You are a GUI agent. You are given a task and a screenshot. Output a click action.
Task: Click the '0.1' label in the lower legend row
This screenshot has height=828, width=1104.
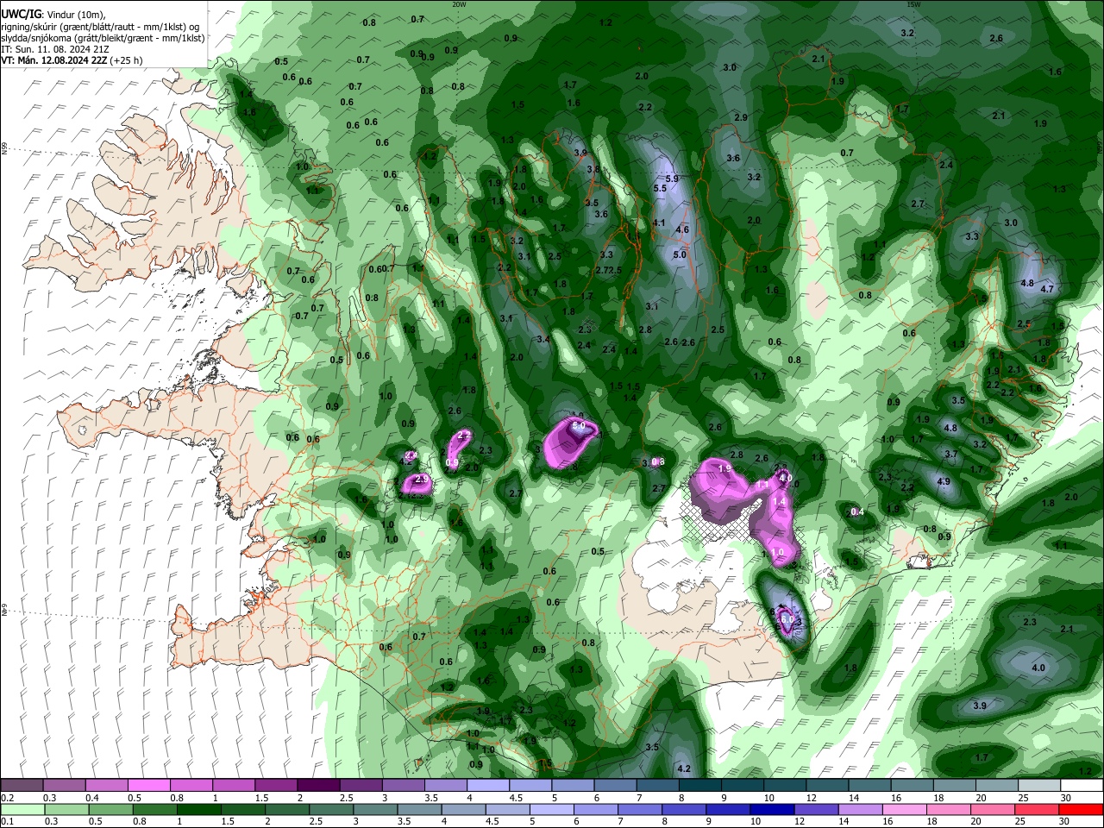(x=7, y=822)
